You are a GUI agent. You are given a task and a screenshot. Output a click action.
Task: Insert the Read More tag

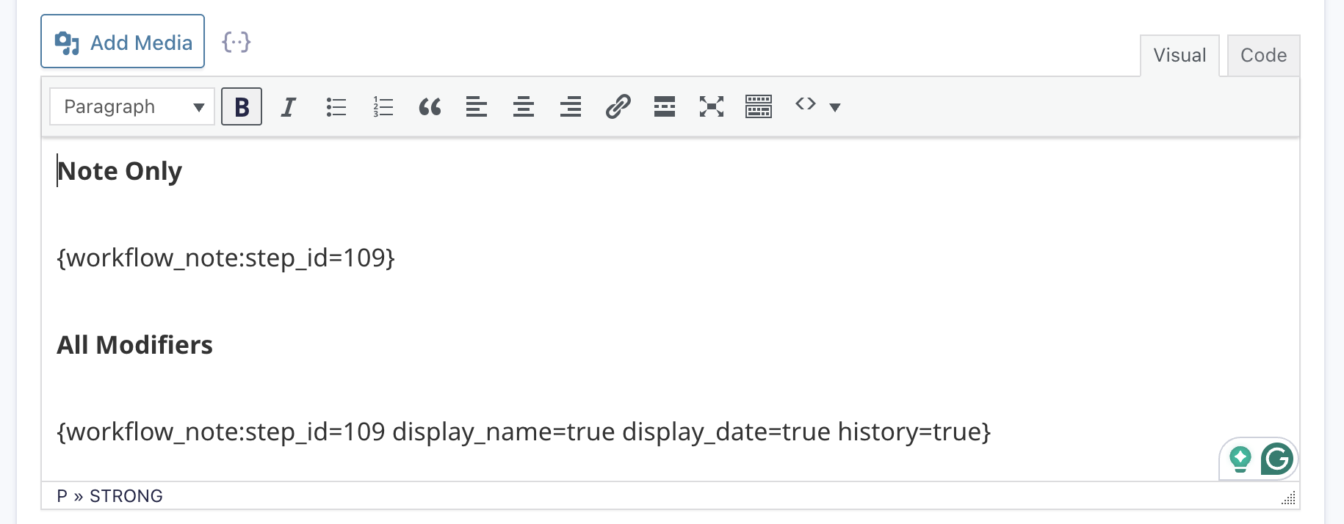point(665,106)
